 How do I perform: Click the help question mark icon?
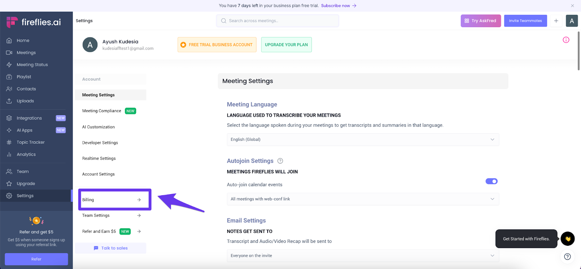point(568,257)
